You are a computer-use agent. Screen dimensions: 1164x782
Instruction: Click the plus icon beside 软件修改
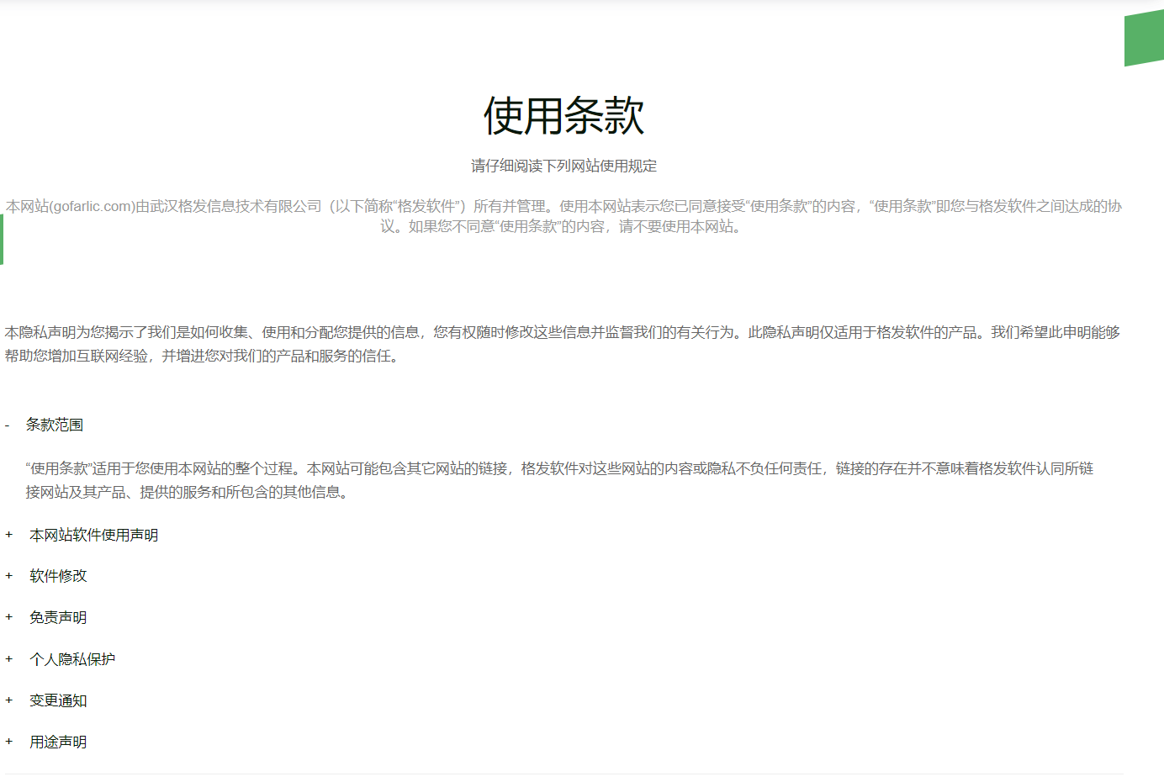point(8,575)
